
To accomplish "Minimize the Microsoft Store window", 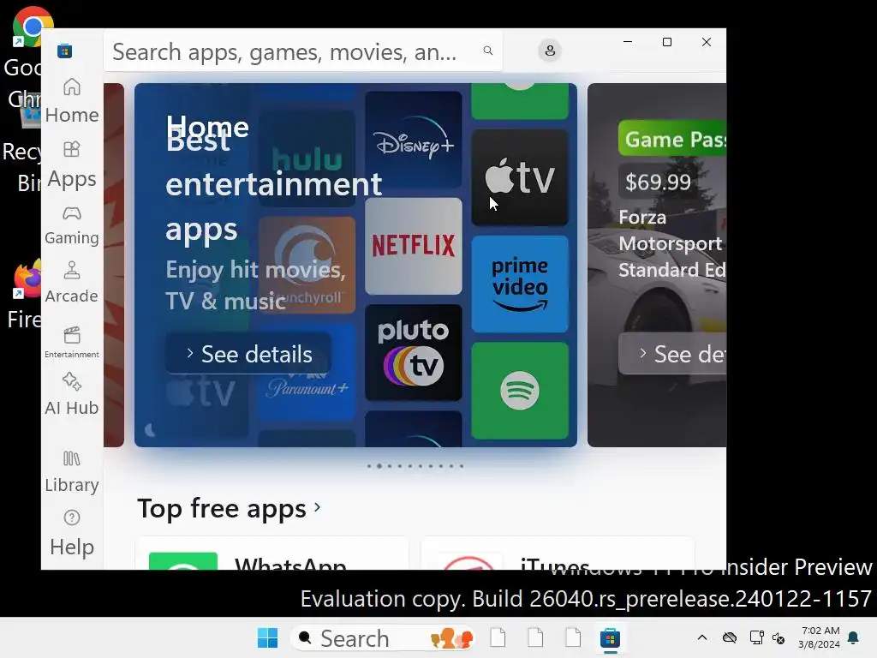I will click(x=628, y=42).
